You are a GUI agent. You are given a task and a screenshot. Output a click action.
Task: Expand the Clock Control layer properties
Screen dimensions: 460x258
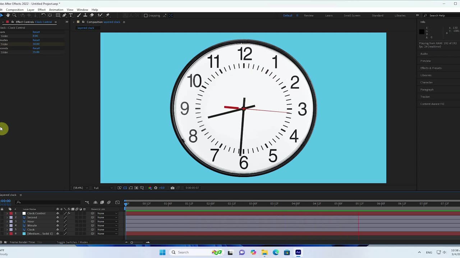(7, 213)
